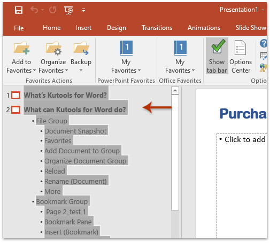This screenshot has height=243, width=270.
Task: Open the Transitions ribbon tab
Action: 157,28
